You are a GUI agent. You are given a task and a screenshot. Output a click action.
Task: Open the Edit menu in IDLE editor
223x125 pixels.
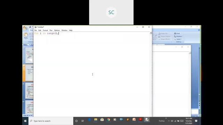(40, 30)
